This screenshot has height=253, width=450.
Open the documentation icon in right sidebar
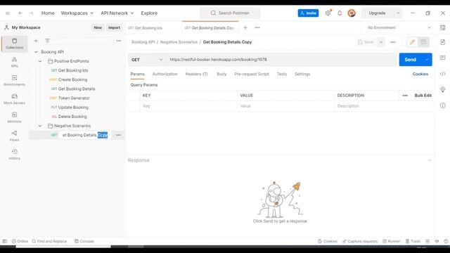coord(442,42)
